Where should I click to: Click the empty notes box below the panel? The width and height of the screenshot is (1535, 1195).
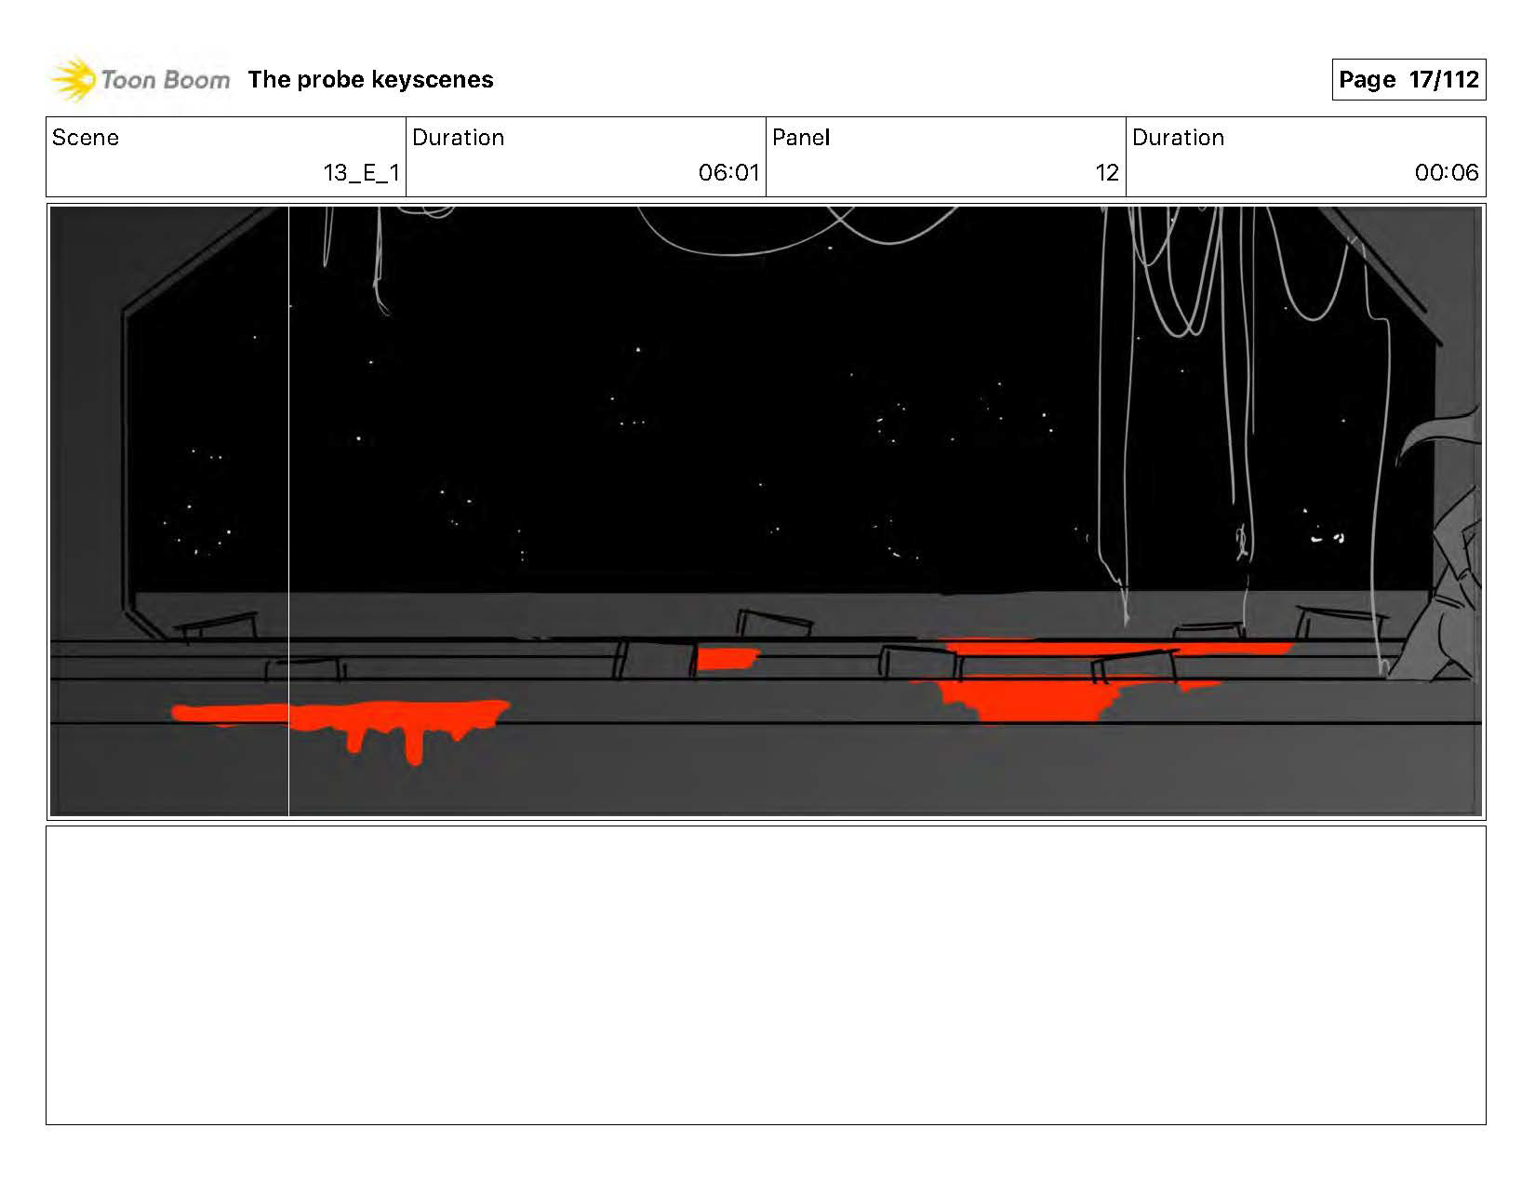[766, 975]
